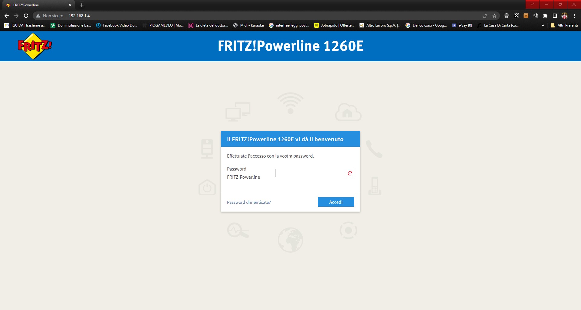Screen dimensions: 581x310
Task: Open the '[GUIDA] Trasferire a...' bookmark
Action: (25, 25)
